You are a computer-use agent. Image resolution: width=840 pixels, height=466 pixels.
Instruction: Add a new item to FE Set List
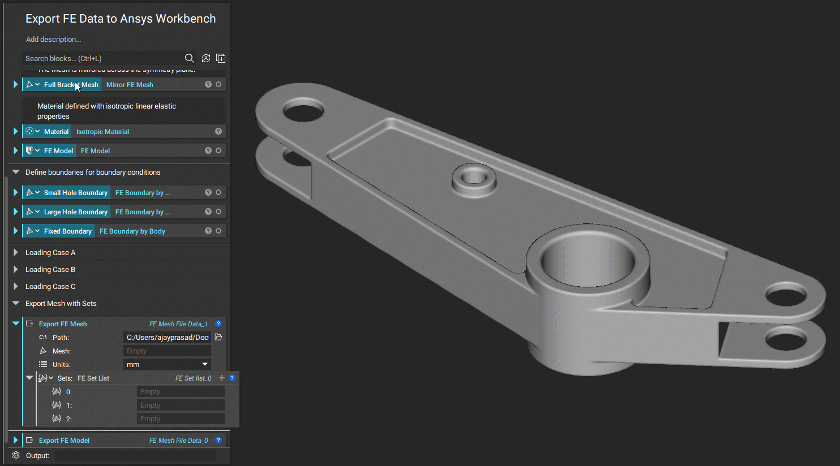[222, 378]
